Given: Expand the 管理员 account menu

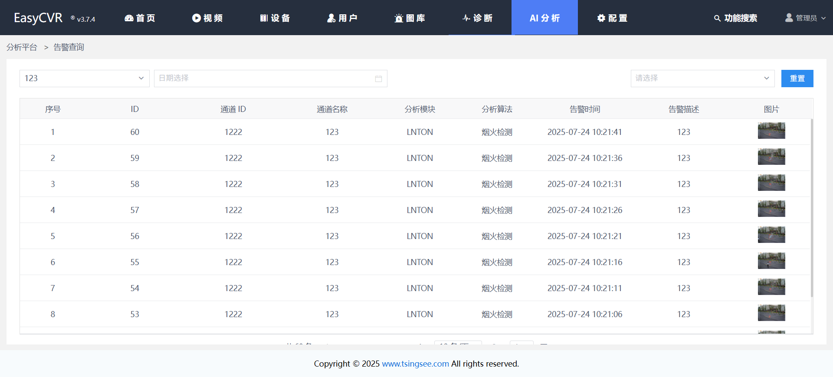Looking at the screenshot, I should 823,18.
